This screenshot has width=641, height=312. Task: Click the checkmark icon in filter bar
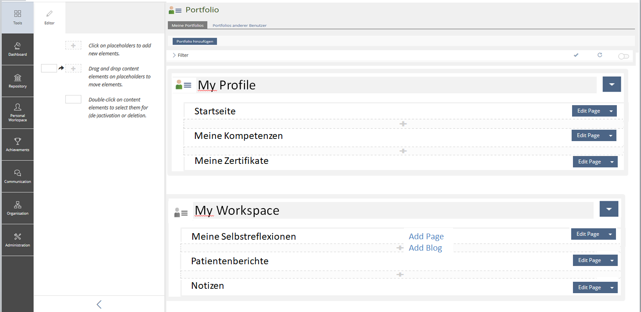click(x=576, y=55)
